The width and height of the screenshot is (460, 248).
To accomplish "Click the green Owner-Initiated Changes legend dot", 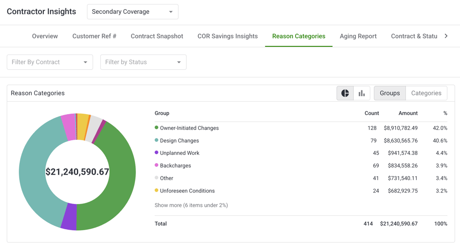I will coord(157,127).
